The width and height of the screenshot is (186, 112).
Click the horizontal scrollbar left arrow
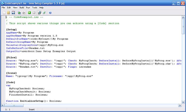point(3,105)
